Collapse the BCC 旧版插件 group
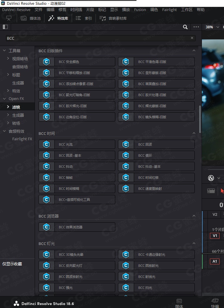Image resolution: width=224 pixels, height=308 pixels. click(x=194, y=51)
